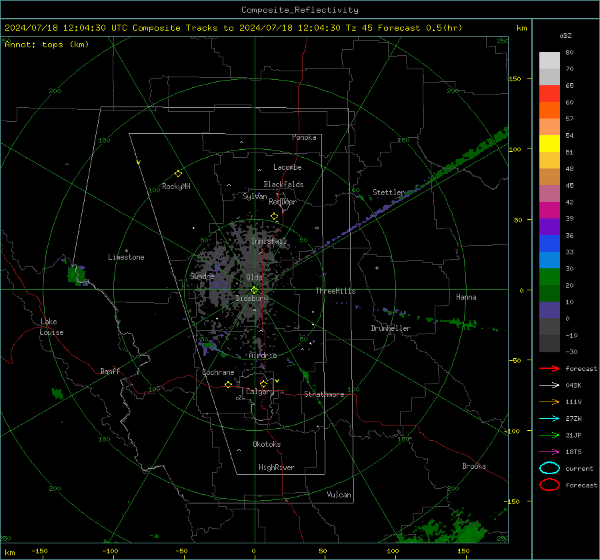Click the Sylvan label
This screenshot has height=560, width=600.
pos(255,196)
